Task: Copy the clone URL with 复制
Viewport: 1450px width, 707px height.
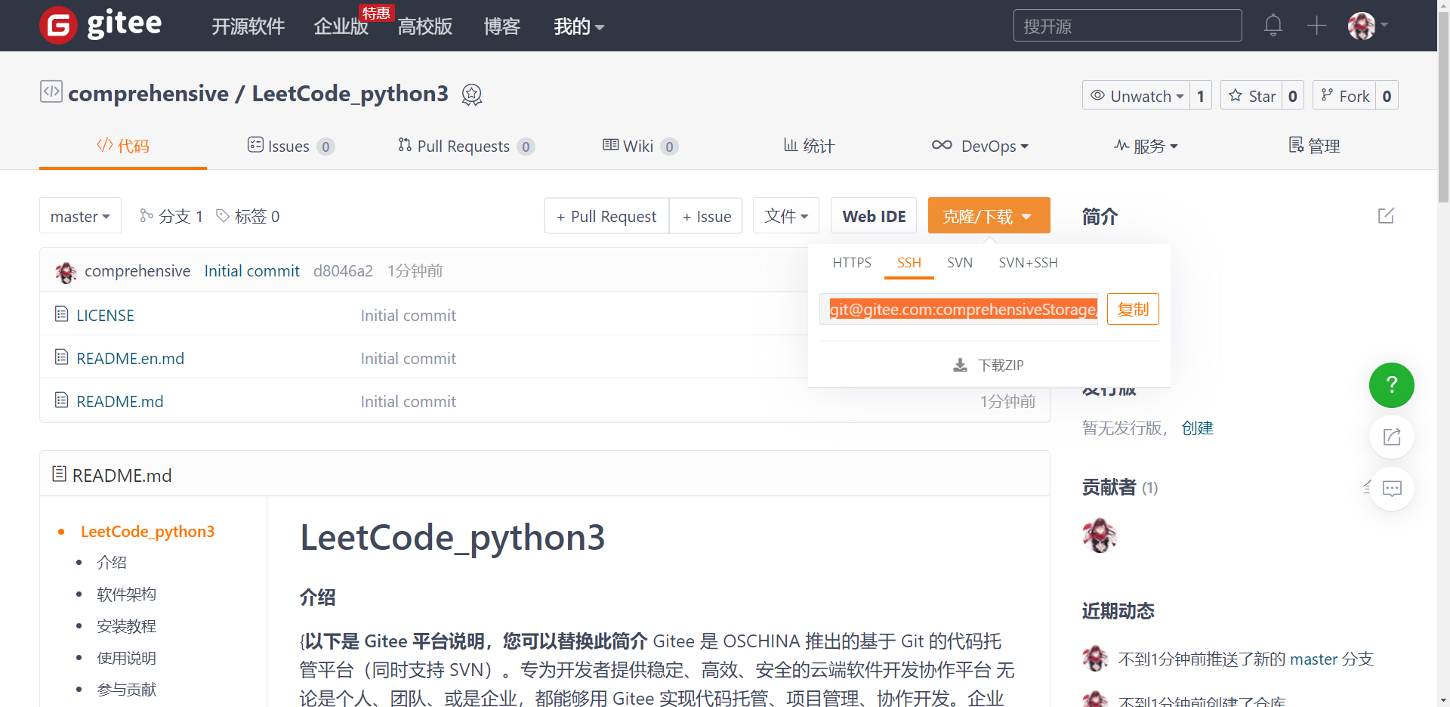Action: pos(1133,309)
